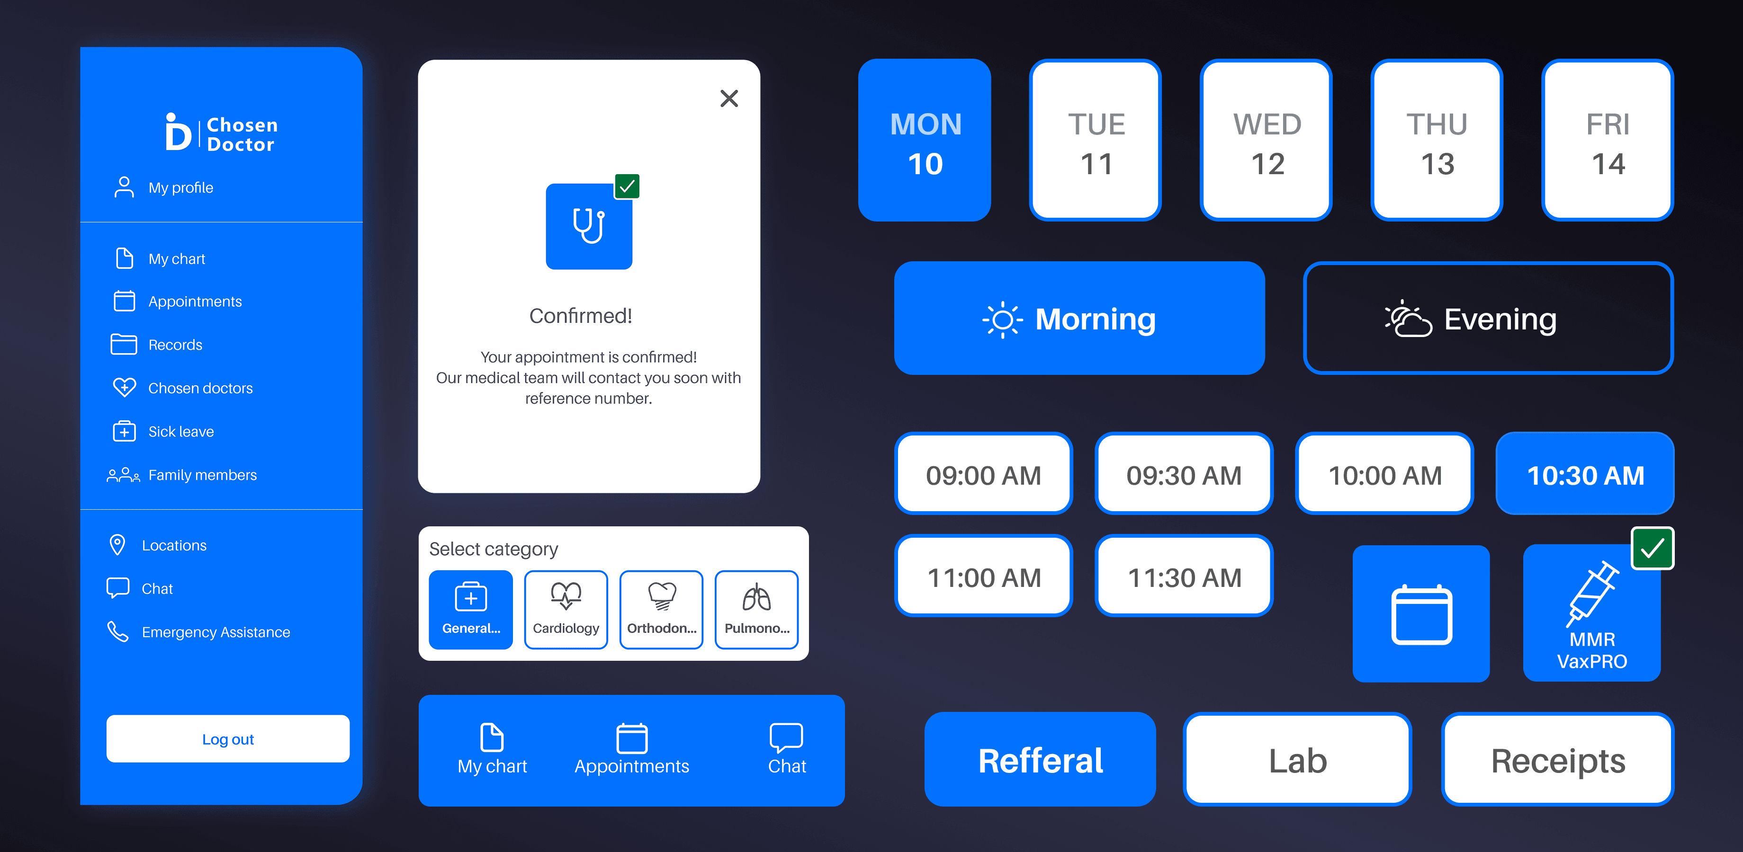This screenshot has width=1743, height=852.
Task: Select Cardiology category
Action: click(566, 609)
